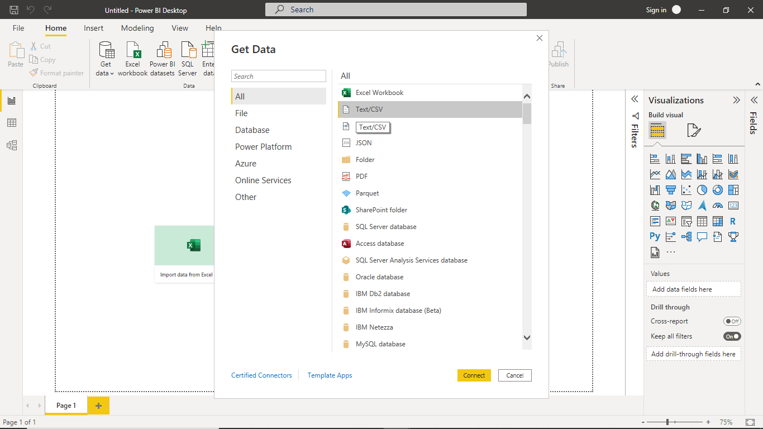Click the search box in the Get Data dialog
This screenshot has height=429, width=763.
click(278, 75)
